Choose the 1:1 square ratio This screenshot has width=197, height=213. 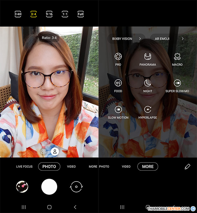click(65, 14)
